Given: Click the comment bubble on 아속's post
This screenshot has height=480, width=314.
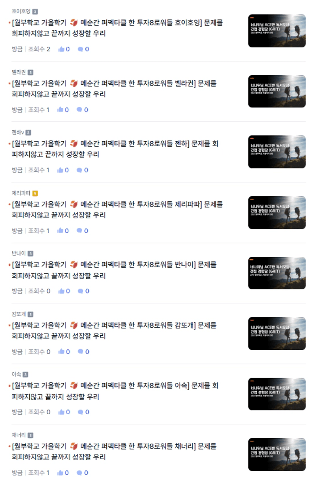Looking at the screenshot, I should [x=80, y=412].
